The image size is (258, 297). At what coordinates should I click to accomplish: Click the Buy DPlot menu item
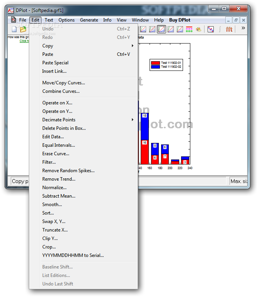tap(180, 20)
